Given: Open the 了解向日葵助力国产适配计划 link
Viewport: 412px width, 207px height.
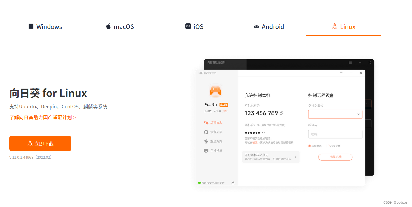Looking at the screenshot, I should (x=42, y=117).
